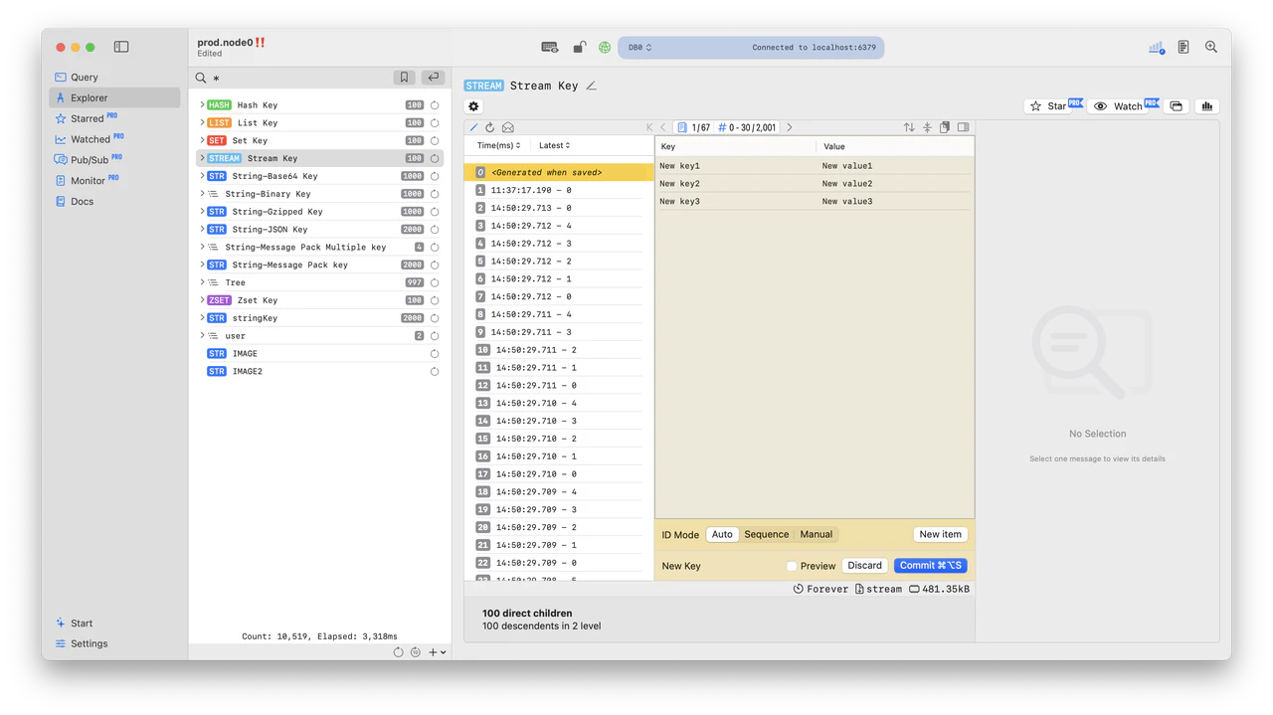Open the memory analysis bar chart icon

(x=1206, y=105)
